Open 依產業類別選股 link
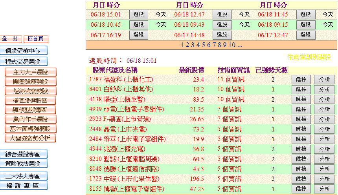The width and height of the screenshot is (338, 195). click(309, 57)
